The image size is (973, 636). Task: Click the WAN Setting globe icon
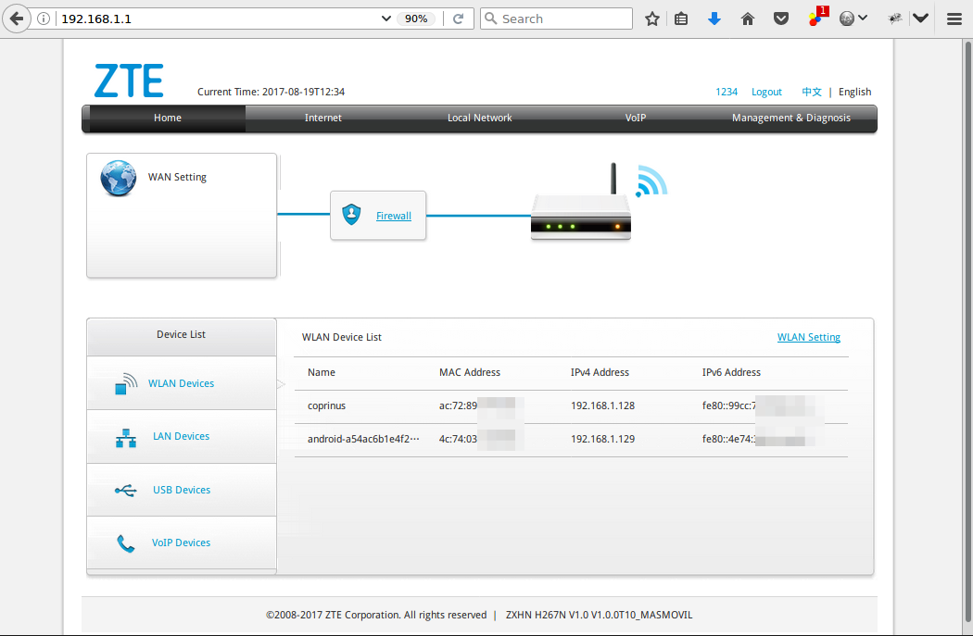point(119,179)
